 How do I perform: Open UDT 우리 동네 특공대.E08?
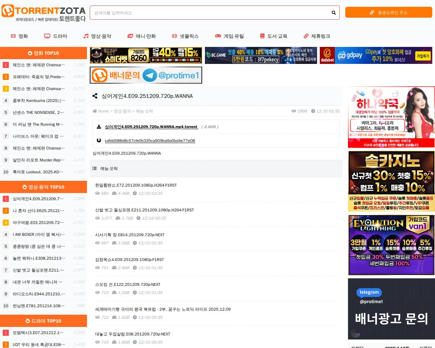[x=39, y=345]
